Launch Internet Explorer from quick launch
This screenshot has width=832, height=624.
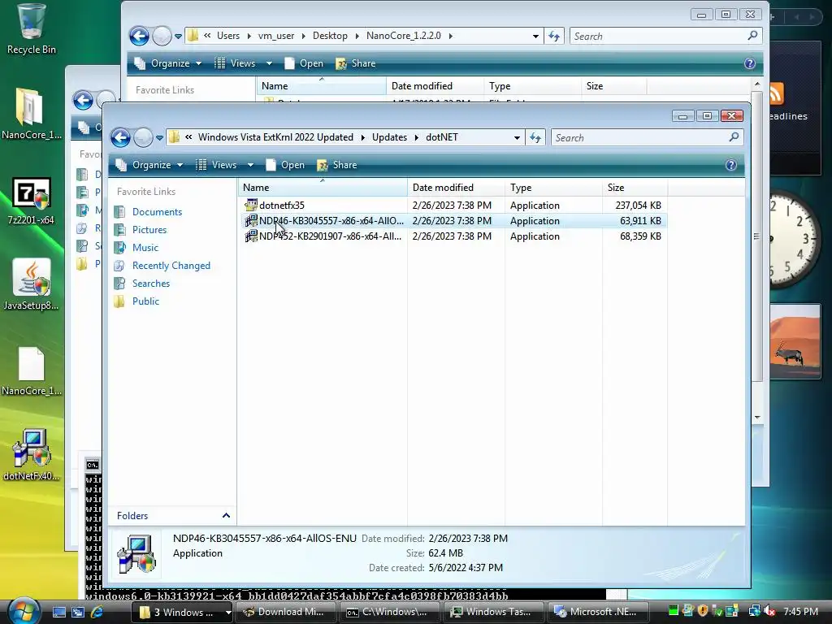pos(97,612)
